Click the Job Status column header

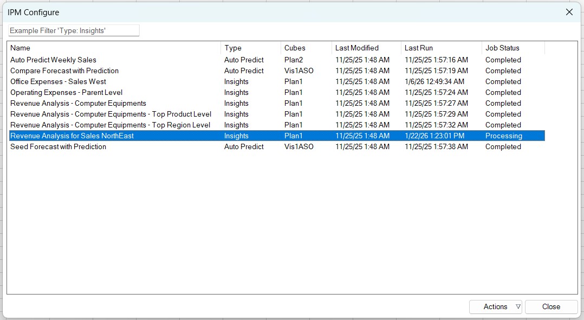pos(513,48)
